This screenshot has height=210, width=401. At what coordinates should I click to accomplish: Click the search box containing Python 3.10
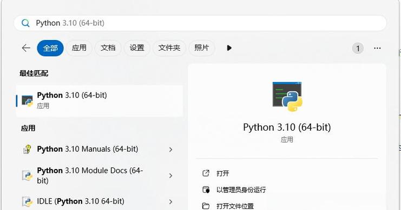click(x=200, y=23)
